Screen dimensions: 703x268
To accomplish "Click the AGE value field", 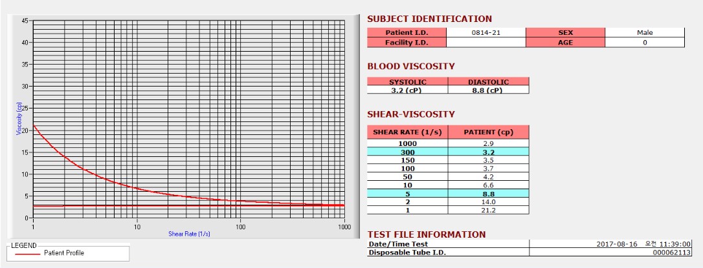I will pyautogui.click(x=645, y=43).
